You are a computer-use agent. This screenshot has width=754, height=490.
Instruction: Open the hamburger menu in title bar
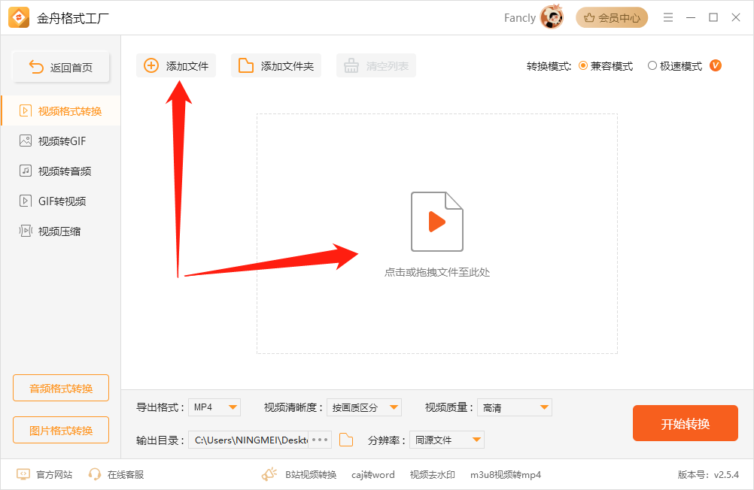click(x=668, y=18)
